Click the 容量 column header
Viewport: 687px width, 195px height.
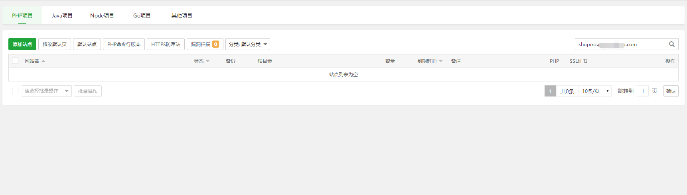click(390, 61)
